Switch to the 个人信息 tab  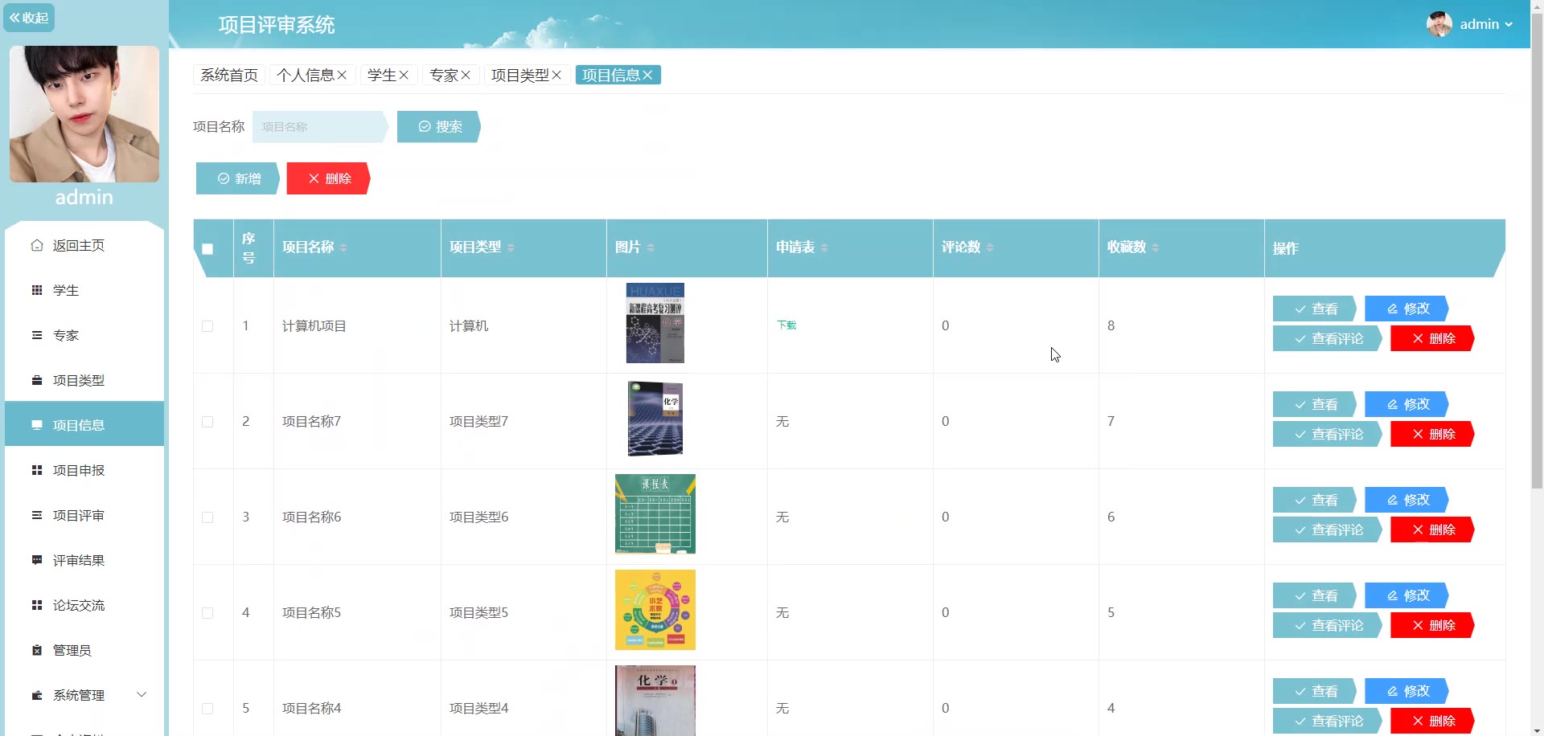tap(306, 75)
